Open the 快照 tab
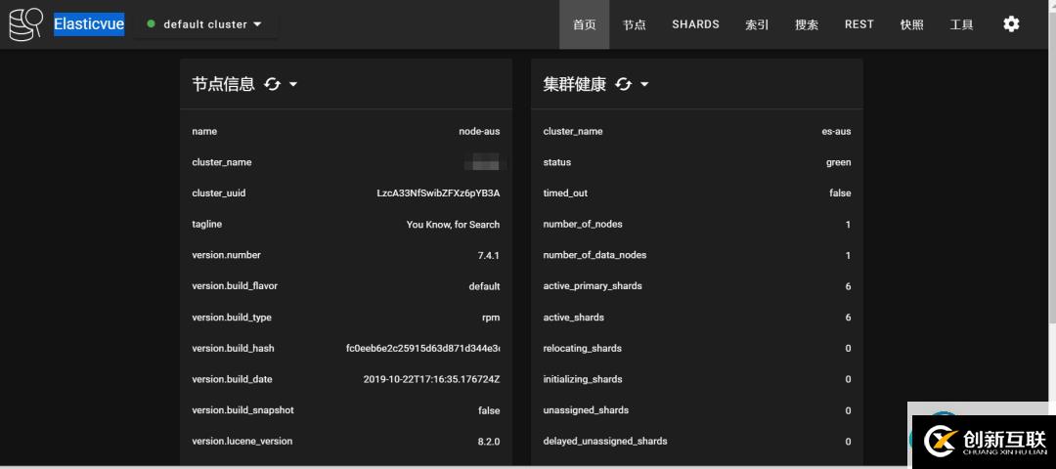Image resolution: width=1056 pixels, height=469 pixels. [912, 24]
